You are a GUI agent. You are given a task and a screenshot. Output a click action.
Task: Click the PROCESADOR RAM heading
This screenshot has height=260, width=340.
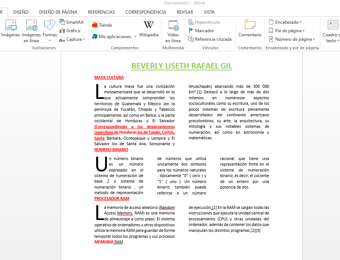pyautogui.click(x=112, y=199)
